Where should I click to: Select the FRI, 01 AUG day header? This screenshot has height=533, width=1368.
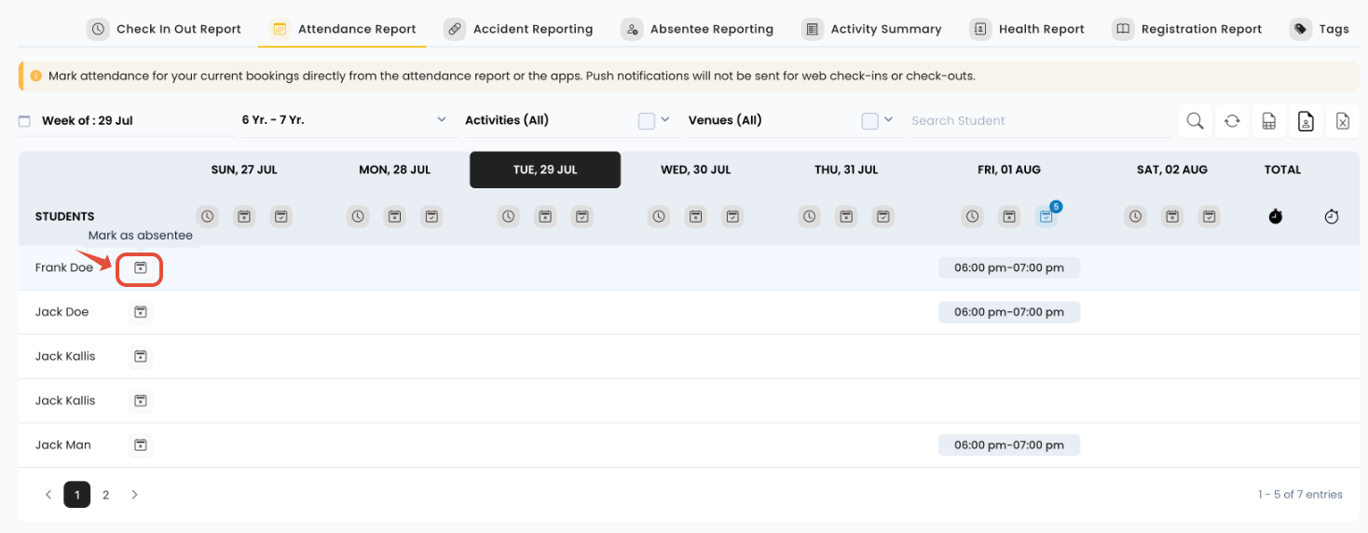1009,170
